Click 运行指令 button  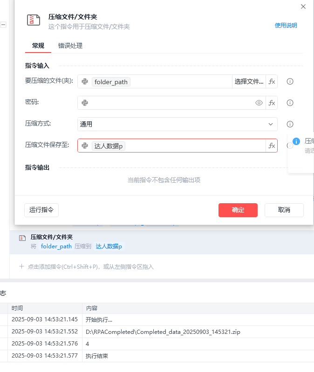point(41,210)
